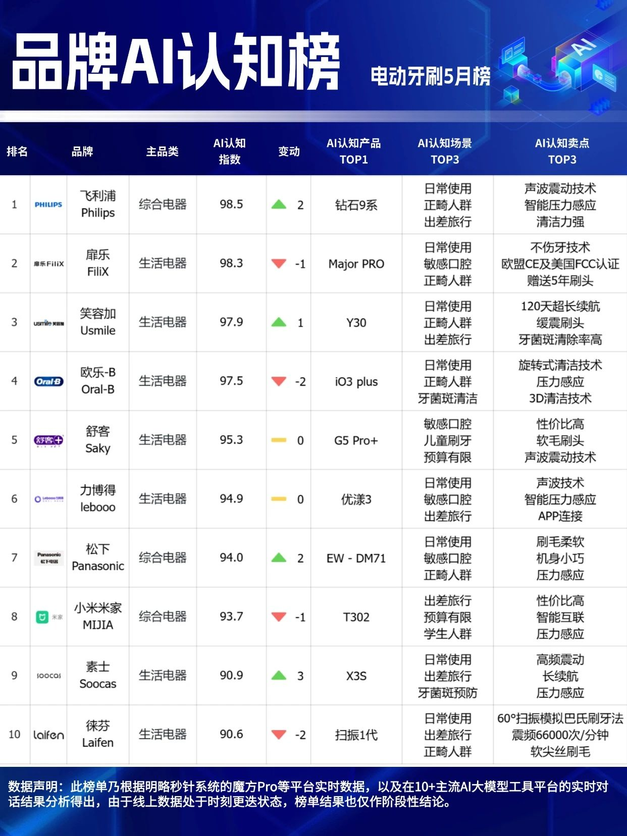
Task: Click the 变动 column header
Action: [289, 151]
